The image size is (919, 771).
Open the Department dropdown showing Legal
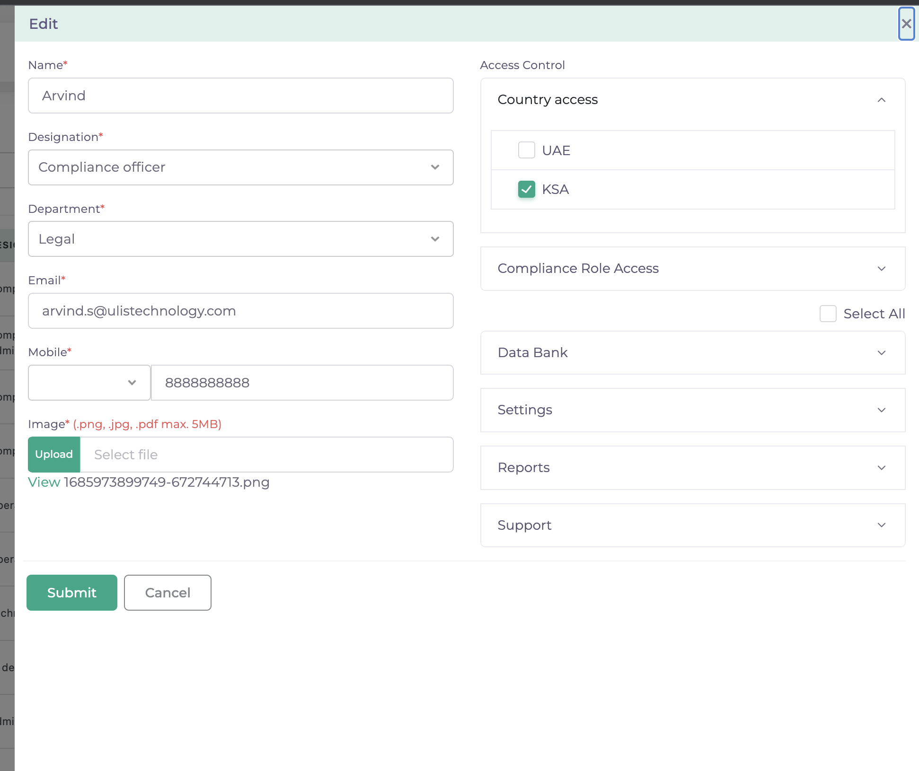(x=240, y=239)
